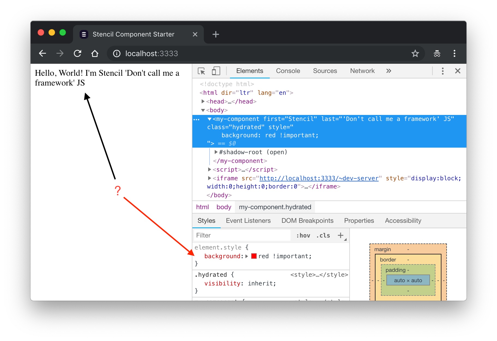Open the Network tab
Screen dimensions: 497x341
click(x=362, y=71)
